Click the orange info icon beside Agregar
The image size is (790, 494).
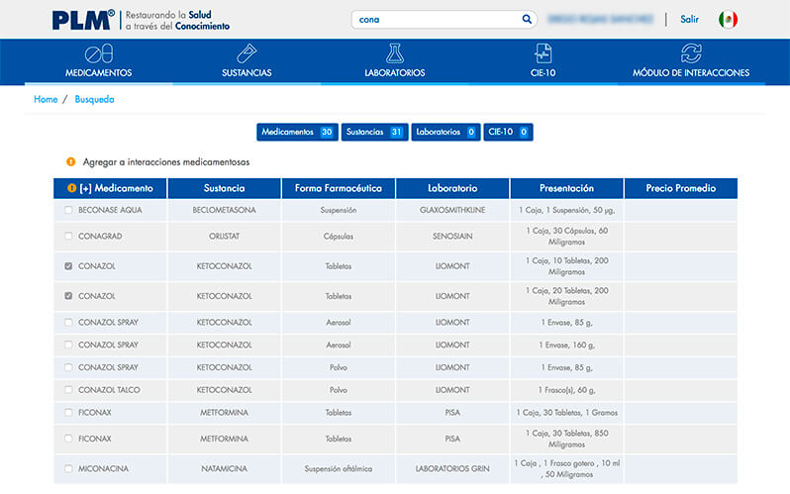(71, 161)
